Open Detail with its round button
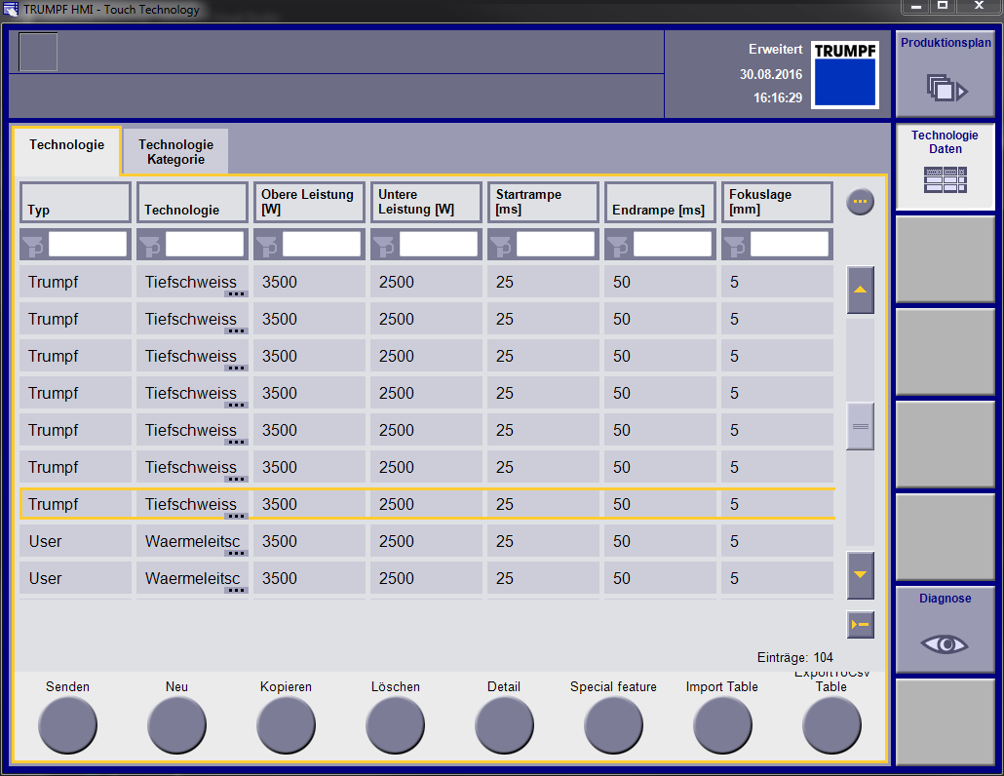This screenshot has width=1004, height=776. point(504,724)
